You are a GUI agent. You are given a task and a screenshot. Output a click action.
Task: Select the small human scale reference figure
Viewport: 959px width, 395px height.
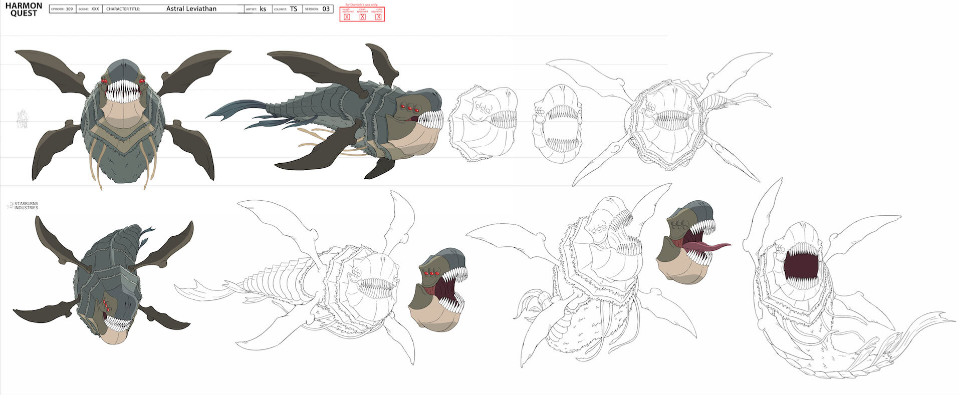click(22, 119)
